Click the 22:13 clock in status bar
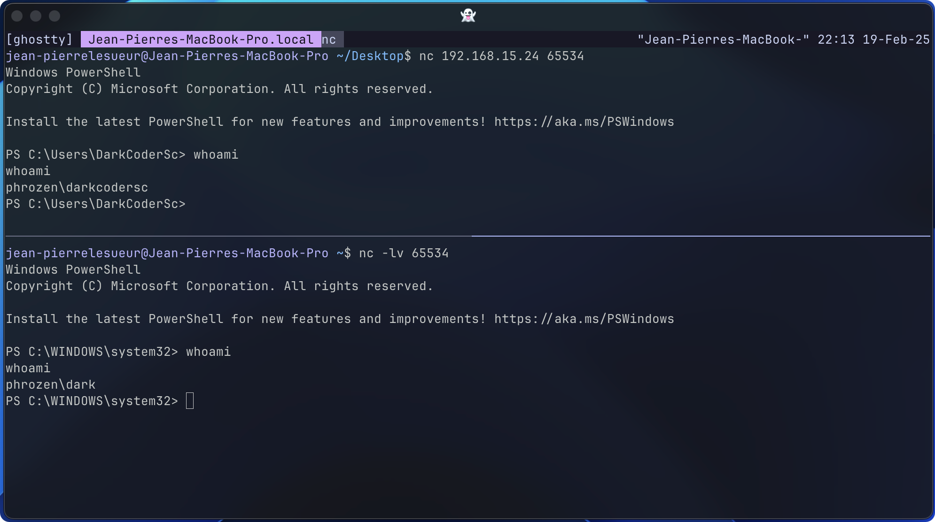This screenshot has width=935, height=522. 835,39
